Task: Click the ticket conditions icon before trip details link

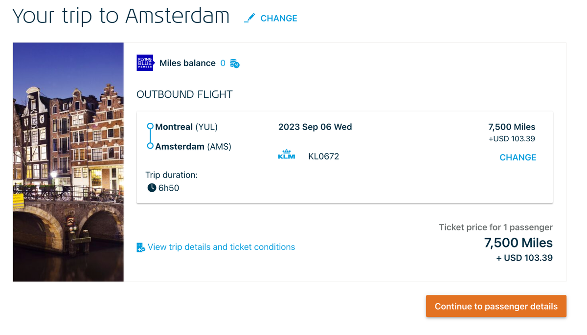Action: click(140, 247)
